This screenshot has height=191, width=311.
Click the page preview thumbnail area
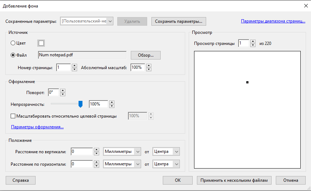(247, 110)
